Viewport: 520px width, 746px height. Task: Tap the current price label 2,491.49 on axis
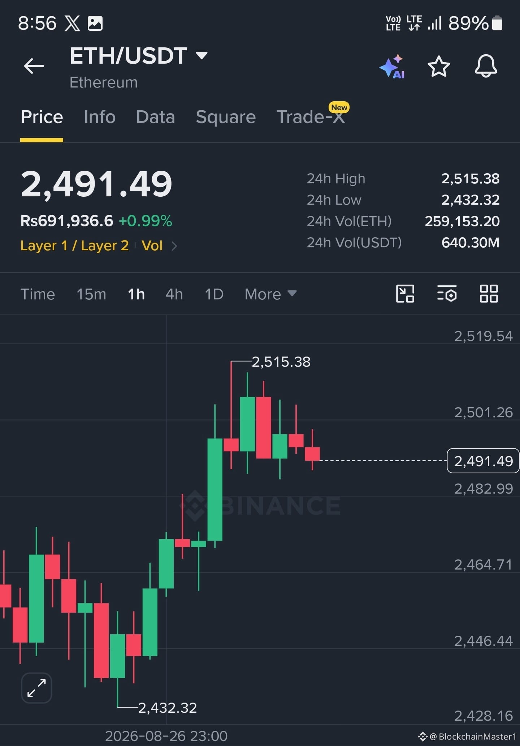coord(483,461)
